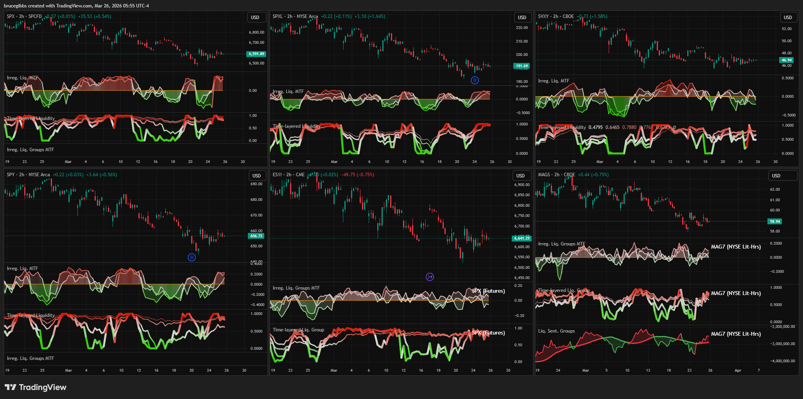The image size is (803, 399).
Task: Click the dividend marker on SPY chart
Action: [192, 257]
